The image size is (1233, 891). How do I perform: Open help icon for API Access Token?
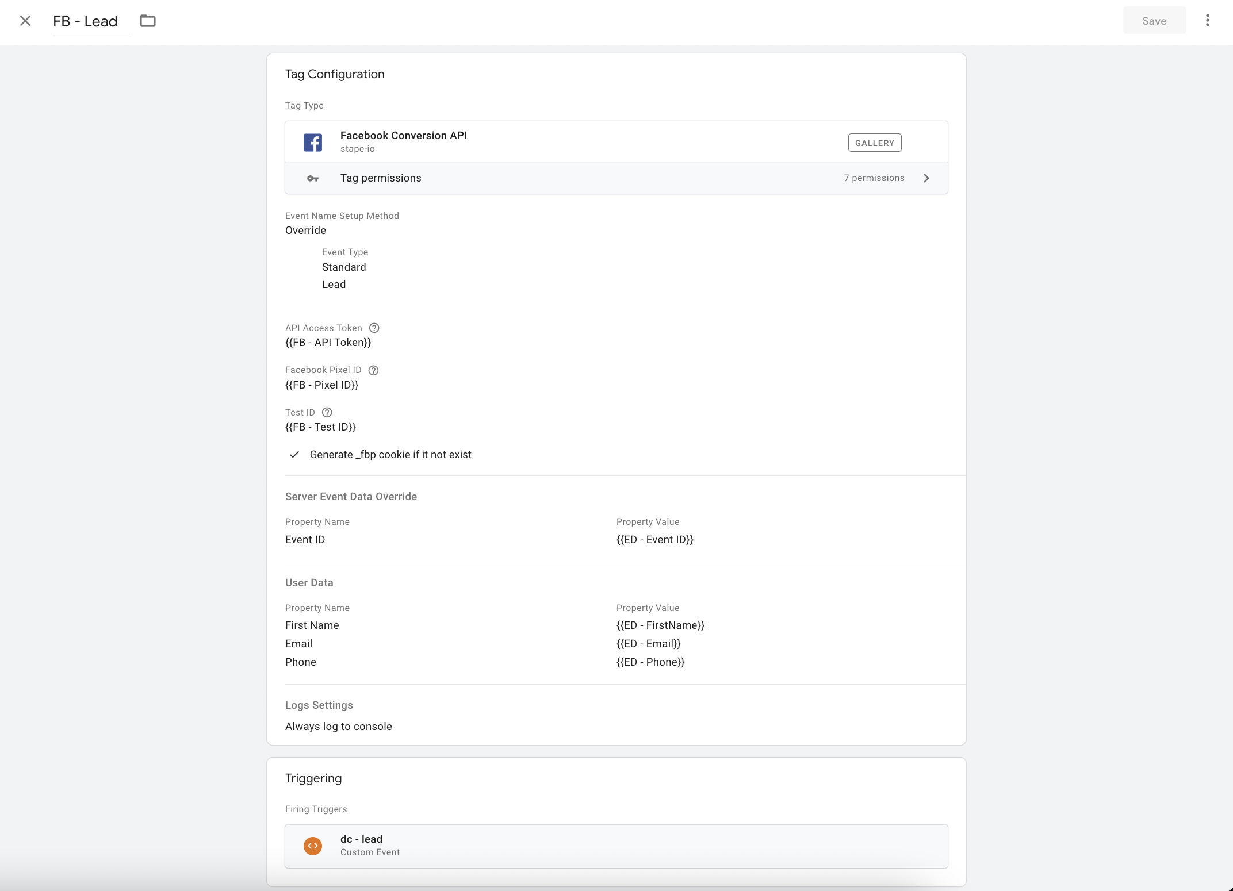pyautogui.click(x=374, y=328)
